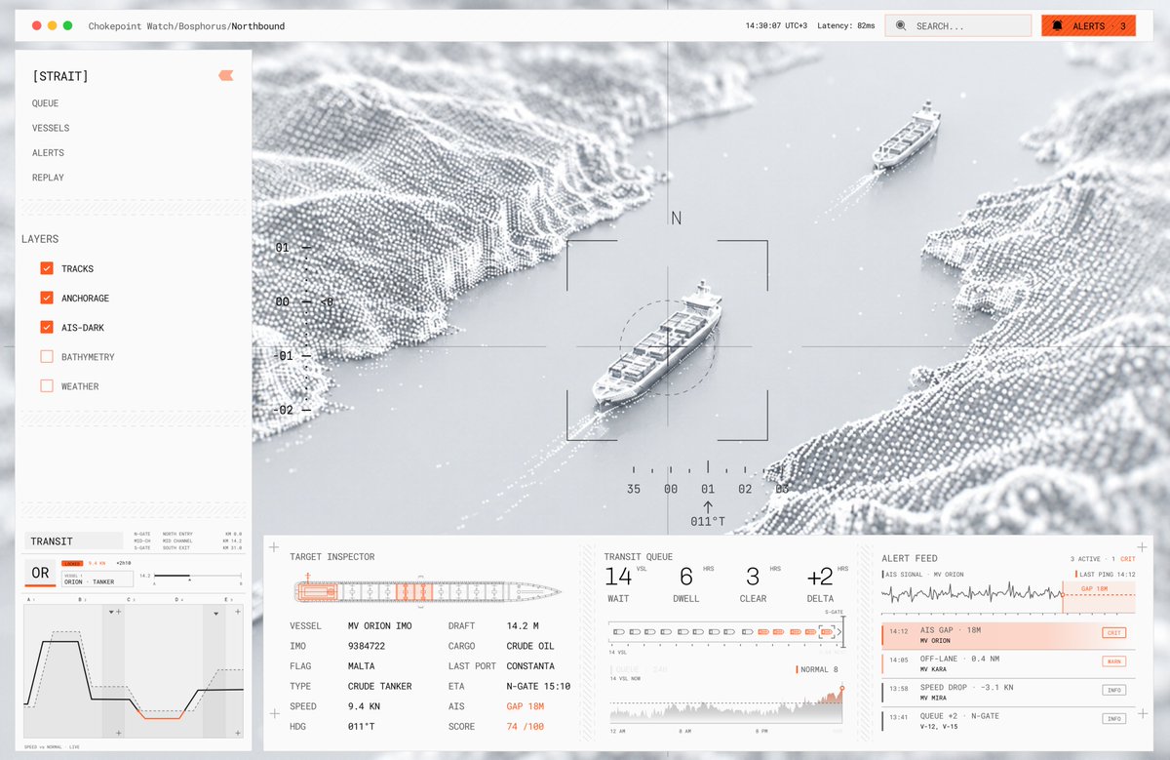Click the INFO tag on the QUEUE +2 alert
Image resolution: width=1170 pixels, height=760 pixels.
(x=1112, y=719)
